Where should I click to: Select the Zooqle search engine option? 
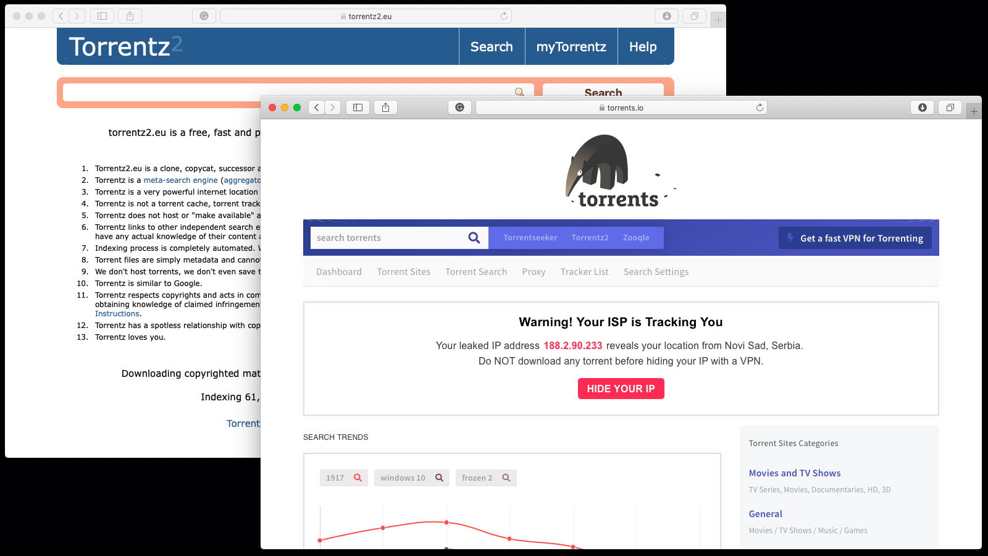pos(636,238)
